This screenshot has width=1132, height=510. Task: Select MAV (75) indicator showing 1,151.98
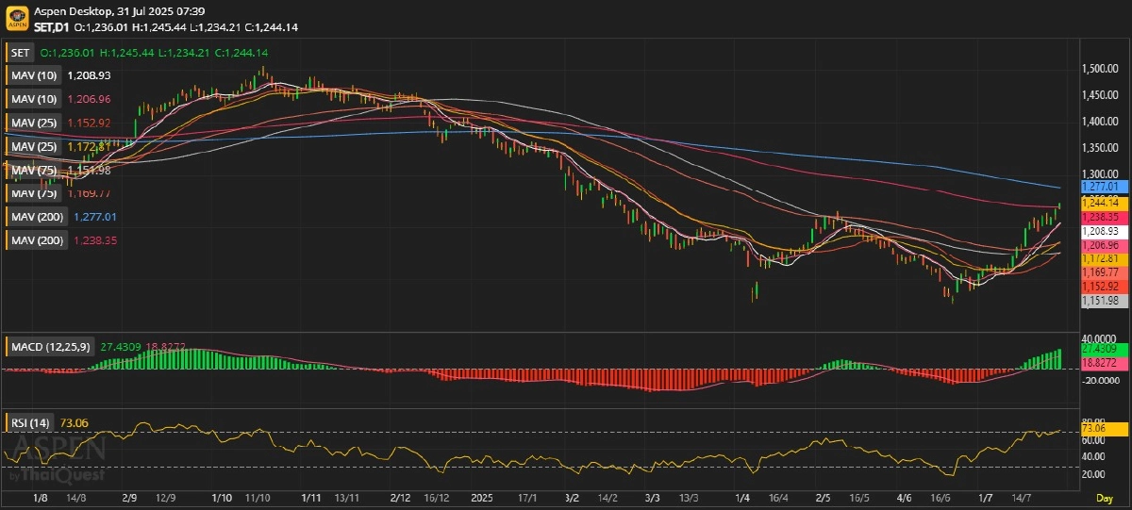[x=33, y=170]
